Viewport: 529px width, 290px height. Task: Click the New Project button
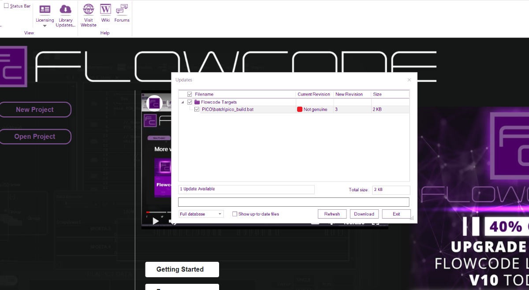click(x=35, y=110)
